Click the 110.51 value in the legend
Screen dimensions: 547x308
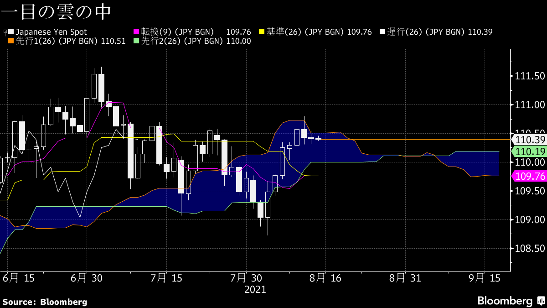[x=113, y=41]
